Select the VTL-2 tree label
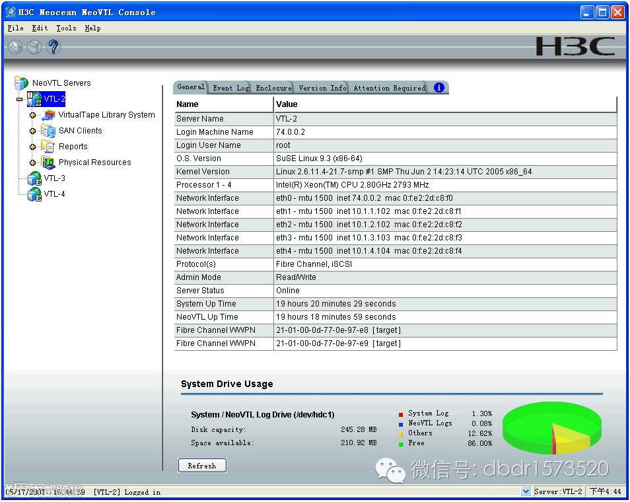630x502 pixels. coord(54,99)
